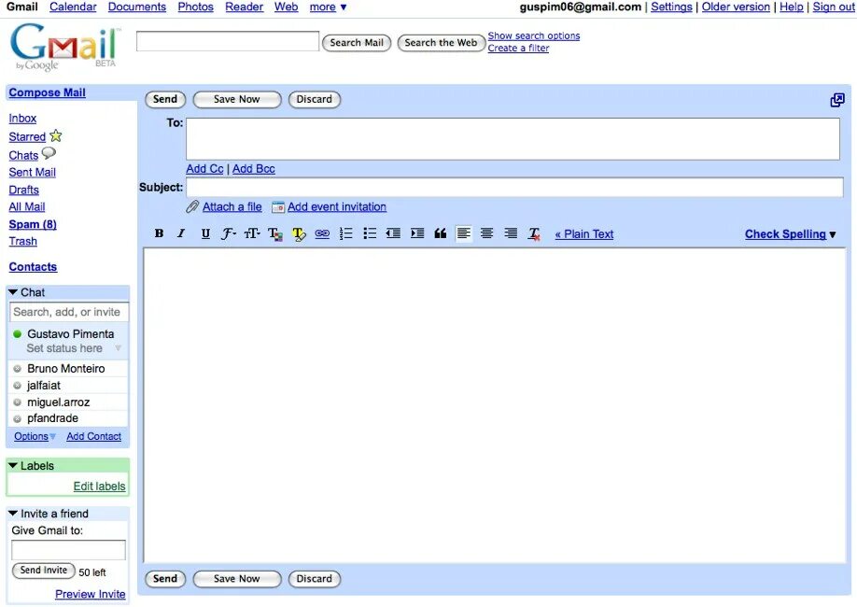Align text right
Screen dimensions: 857x607
(511, 233)
